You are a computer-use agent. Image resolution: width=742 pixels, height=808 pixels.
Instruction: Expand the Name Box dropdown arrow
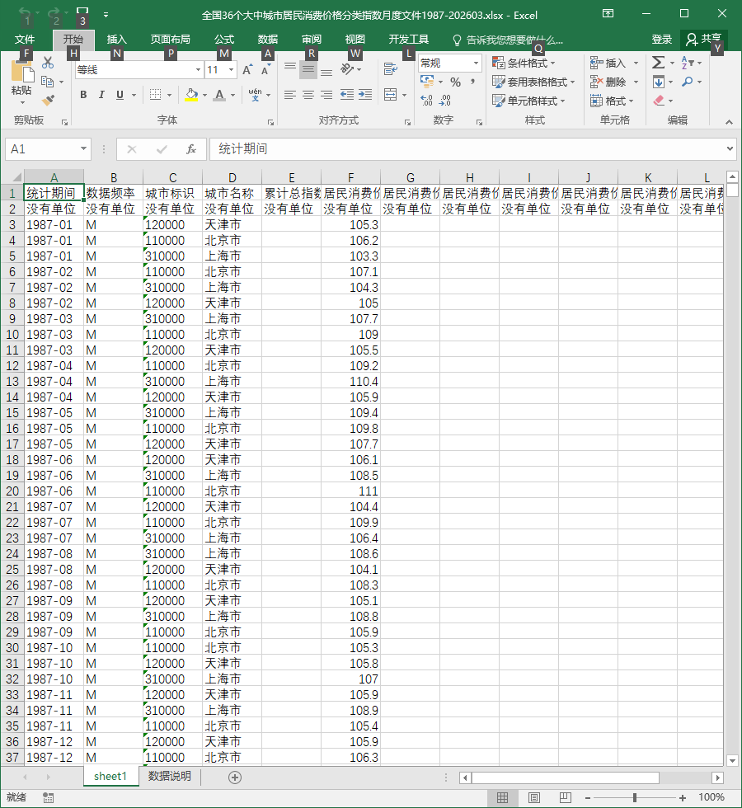tap(83, 149)
